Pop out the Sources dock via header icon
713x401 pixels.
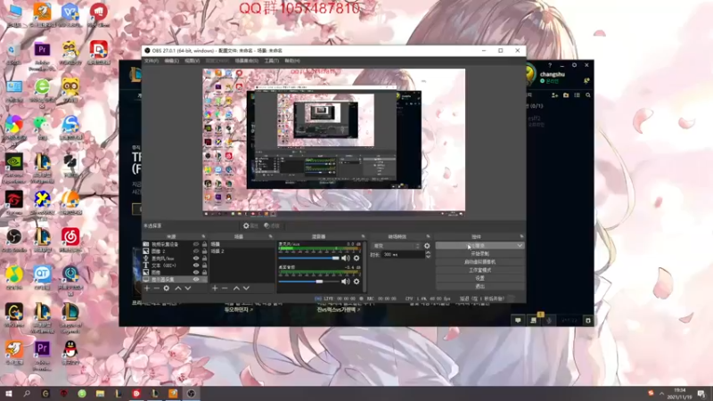click(x=203, y=237)
